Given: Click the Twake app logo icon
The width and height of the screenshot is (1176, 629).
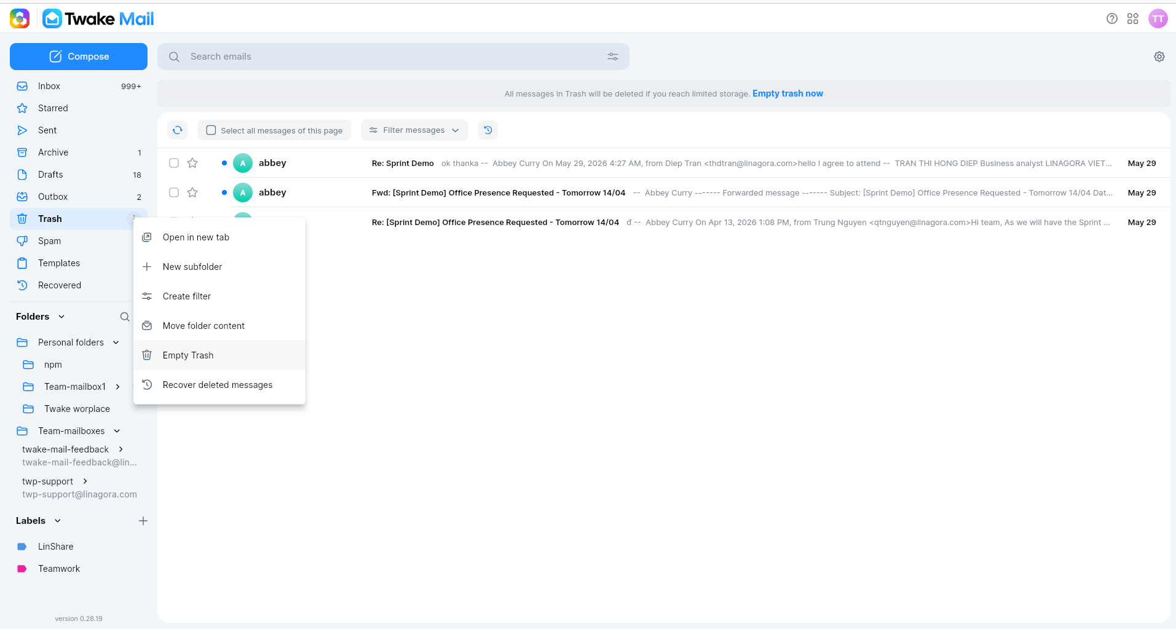Looking at the screenshot, I should pos(20,19).
